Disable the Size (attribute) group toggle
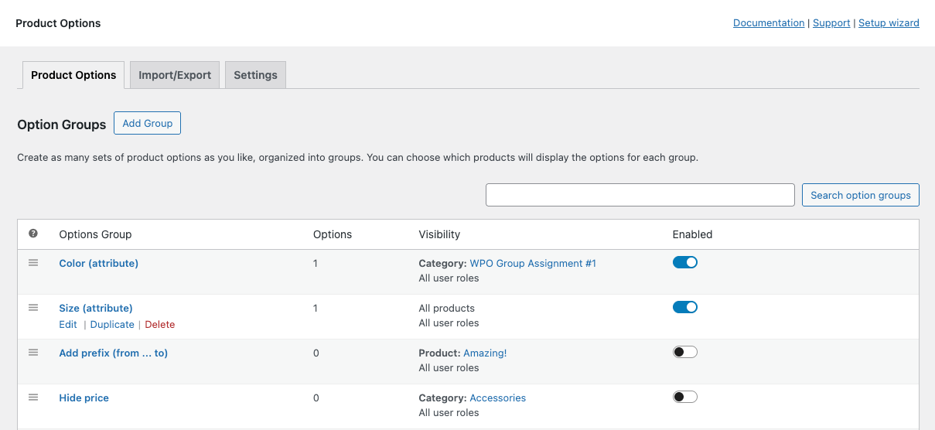This screenshot has height=430, width=935. (684, 307)
